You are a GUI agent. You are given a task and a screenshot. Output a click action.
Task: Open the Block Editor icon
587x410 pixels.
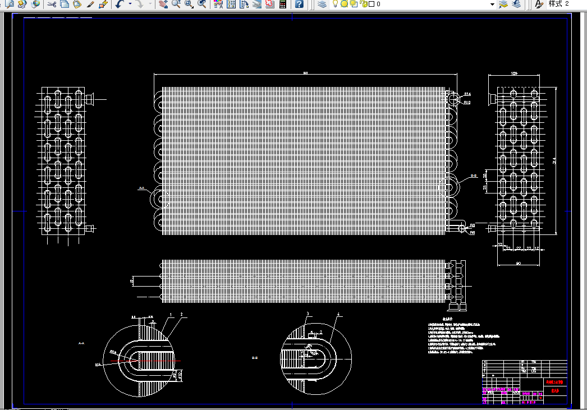coord(103,4)
